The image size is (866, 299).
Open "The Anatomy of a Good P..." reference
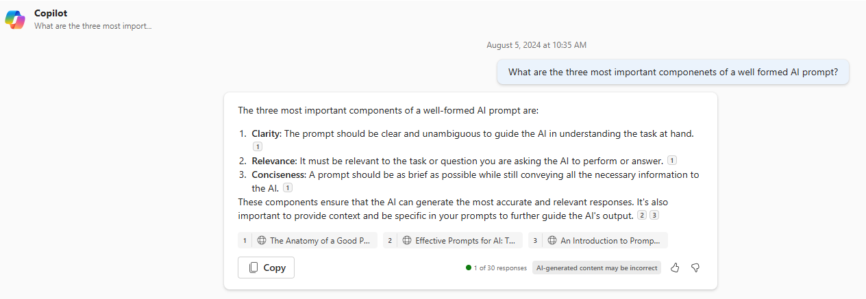308,240
